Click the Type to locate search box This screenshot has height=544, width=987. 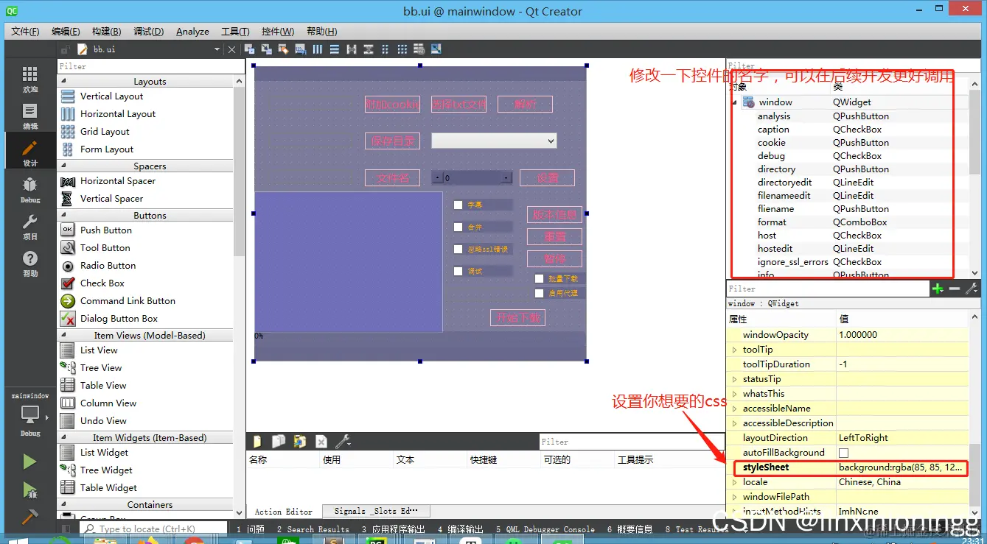(153, 529)
